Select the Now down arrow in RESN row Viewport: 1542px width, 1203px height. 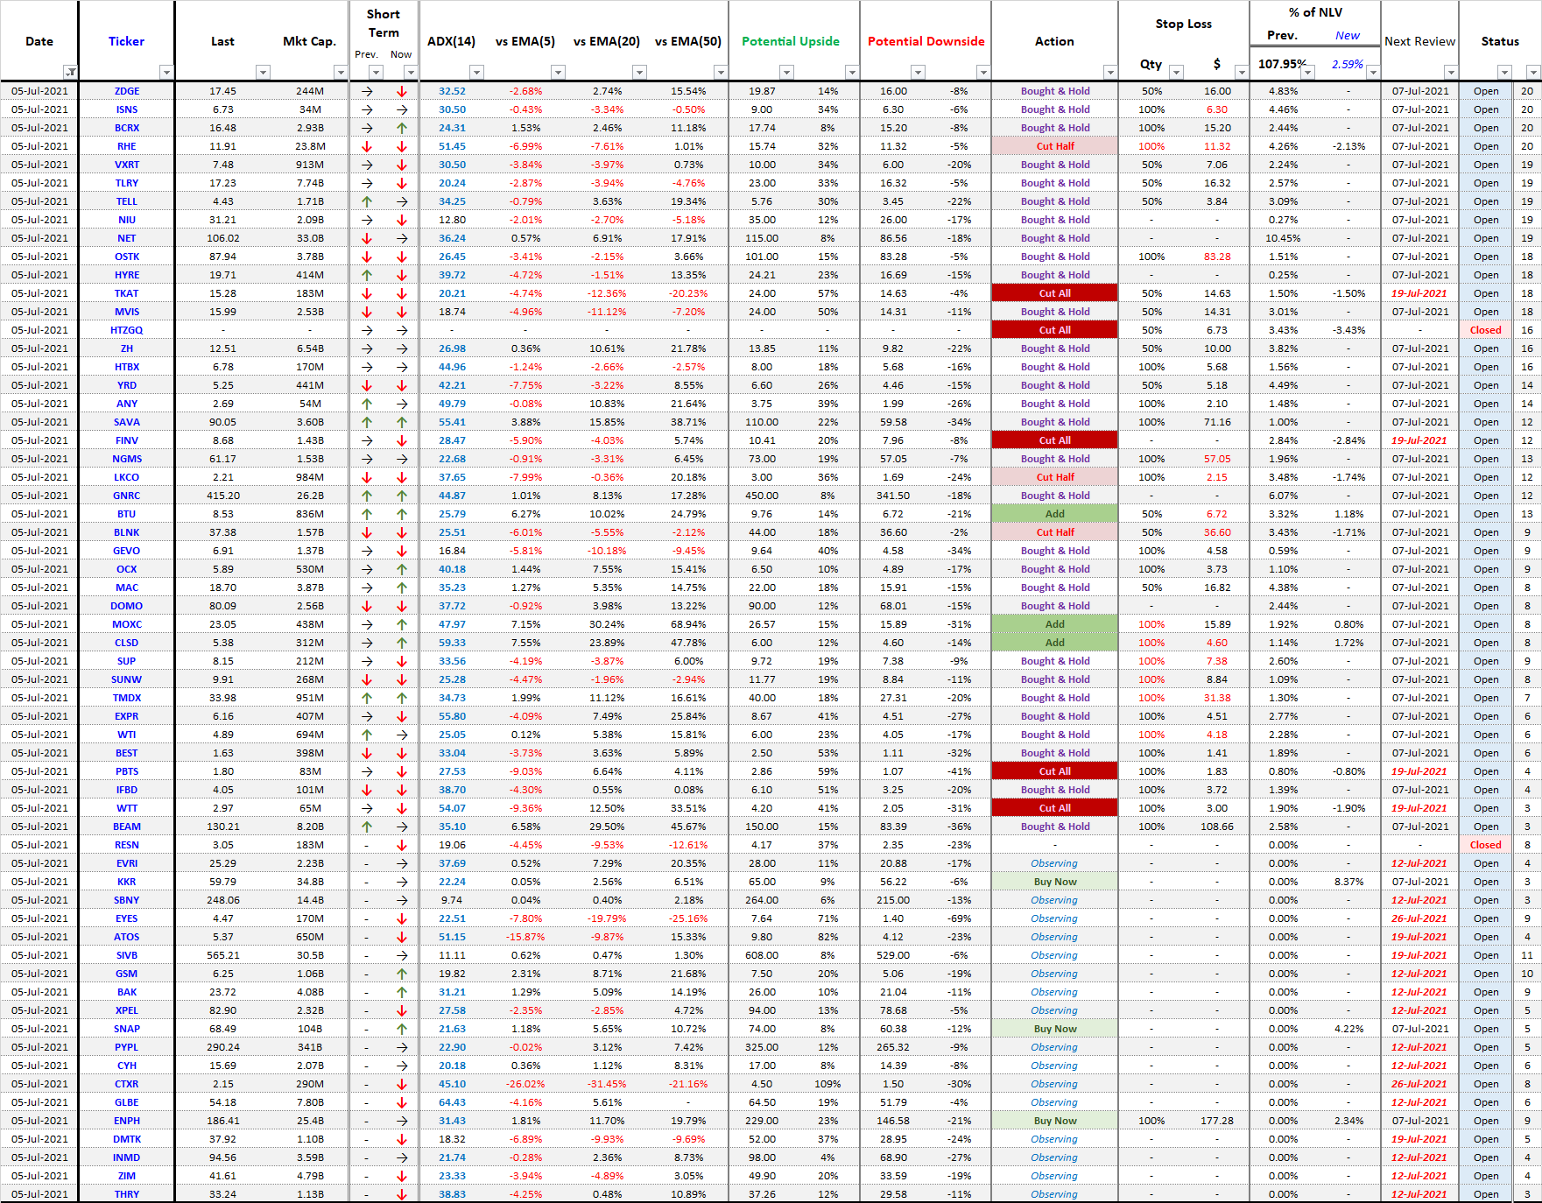pyautogui.click(x=402, y=845)
